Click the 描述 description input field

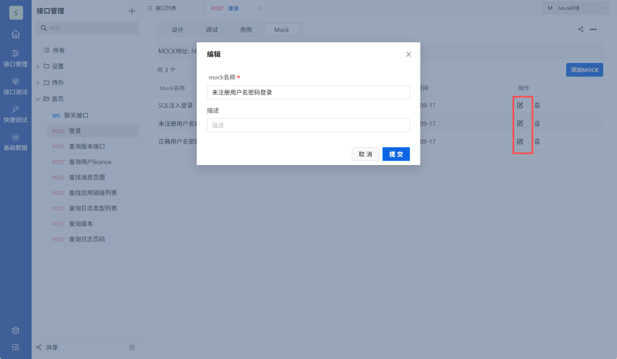pyautogui.click(x=308, y=125)
